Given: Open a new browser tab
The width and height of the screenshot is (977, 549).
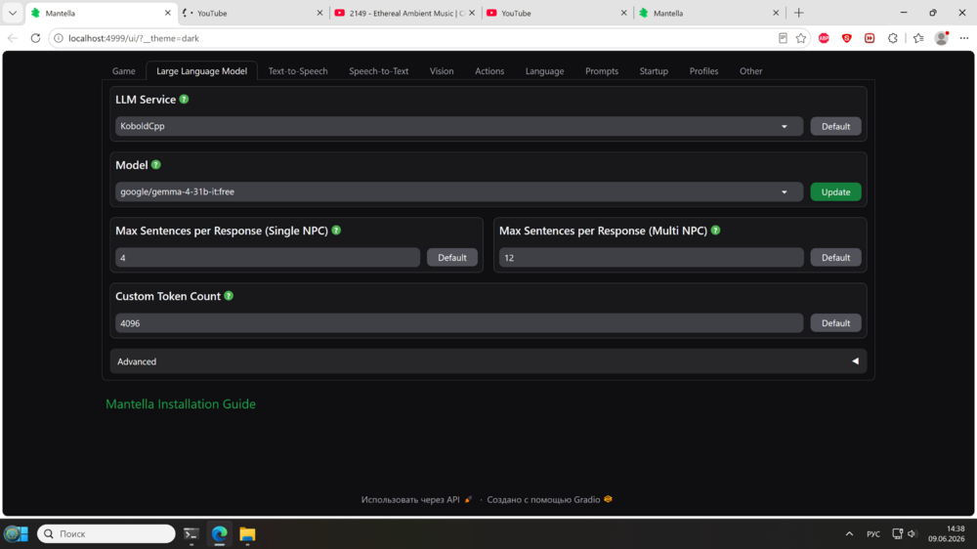Looking at the screenshot, I should pyautogui.click(x=799, y=13).
